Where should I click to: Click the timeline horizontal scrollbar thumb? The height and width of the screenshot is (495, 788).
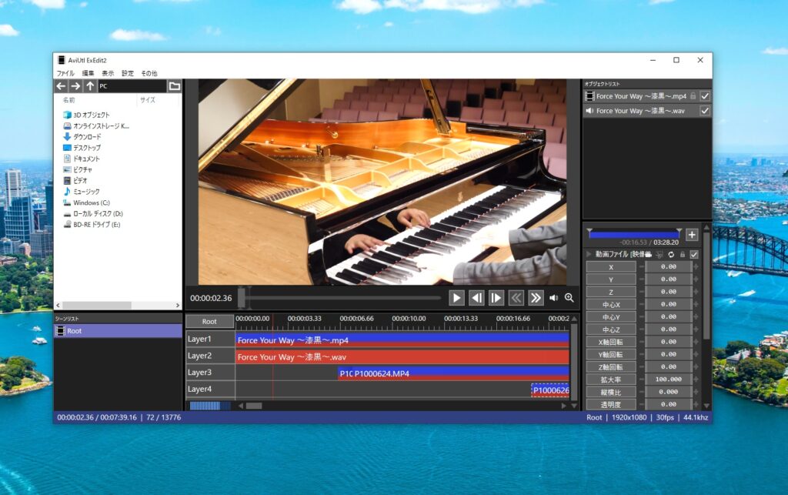[254, 406]
